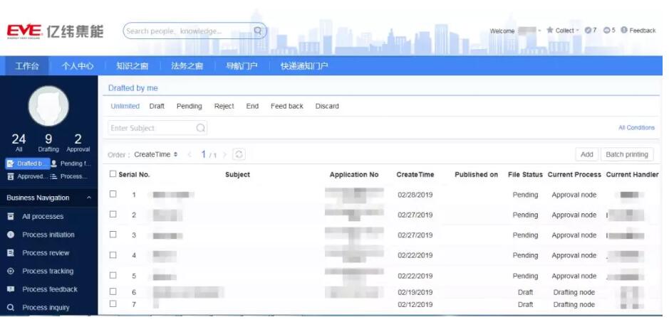The height and width of the screenshot is (322, 669).
Task: Click the Process review icon
Action: click(x=11, y=253)
